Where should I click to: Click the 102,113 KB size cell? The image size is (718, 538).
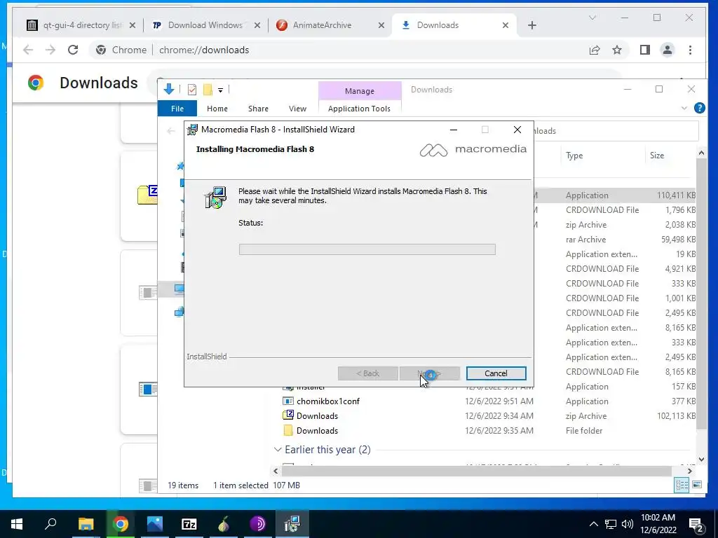pyautogui.click(x=676, y=416)
